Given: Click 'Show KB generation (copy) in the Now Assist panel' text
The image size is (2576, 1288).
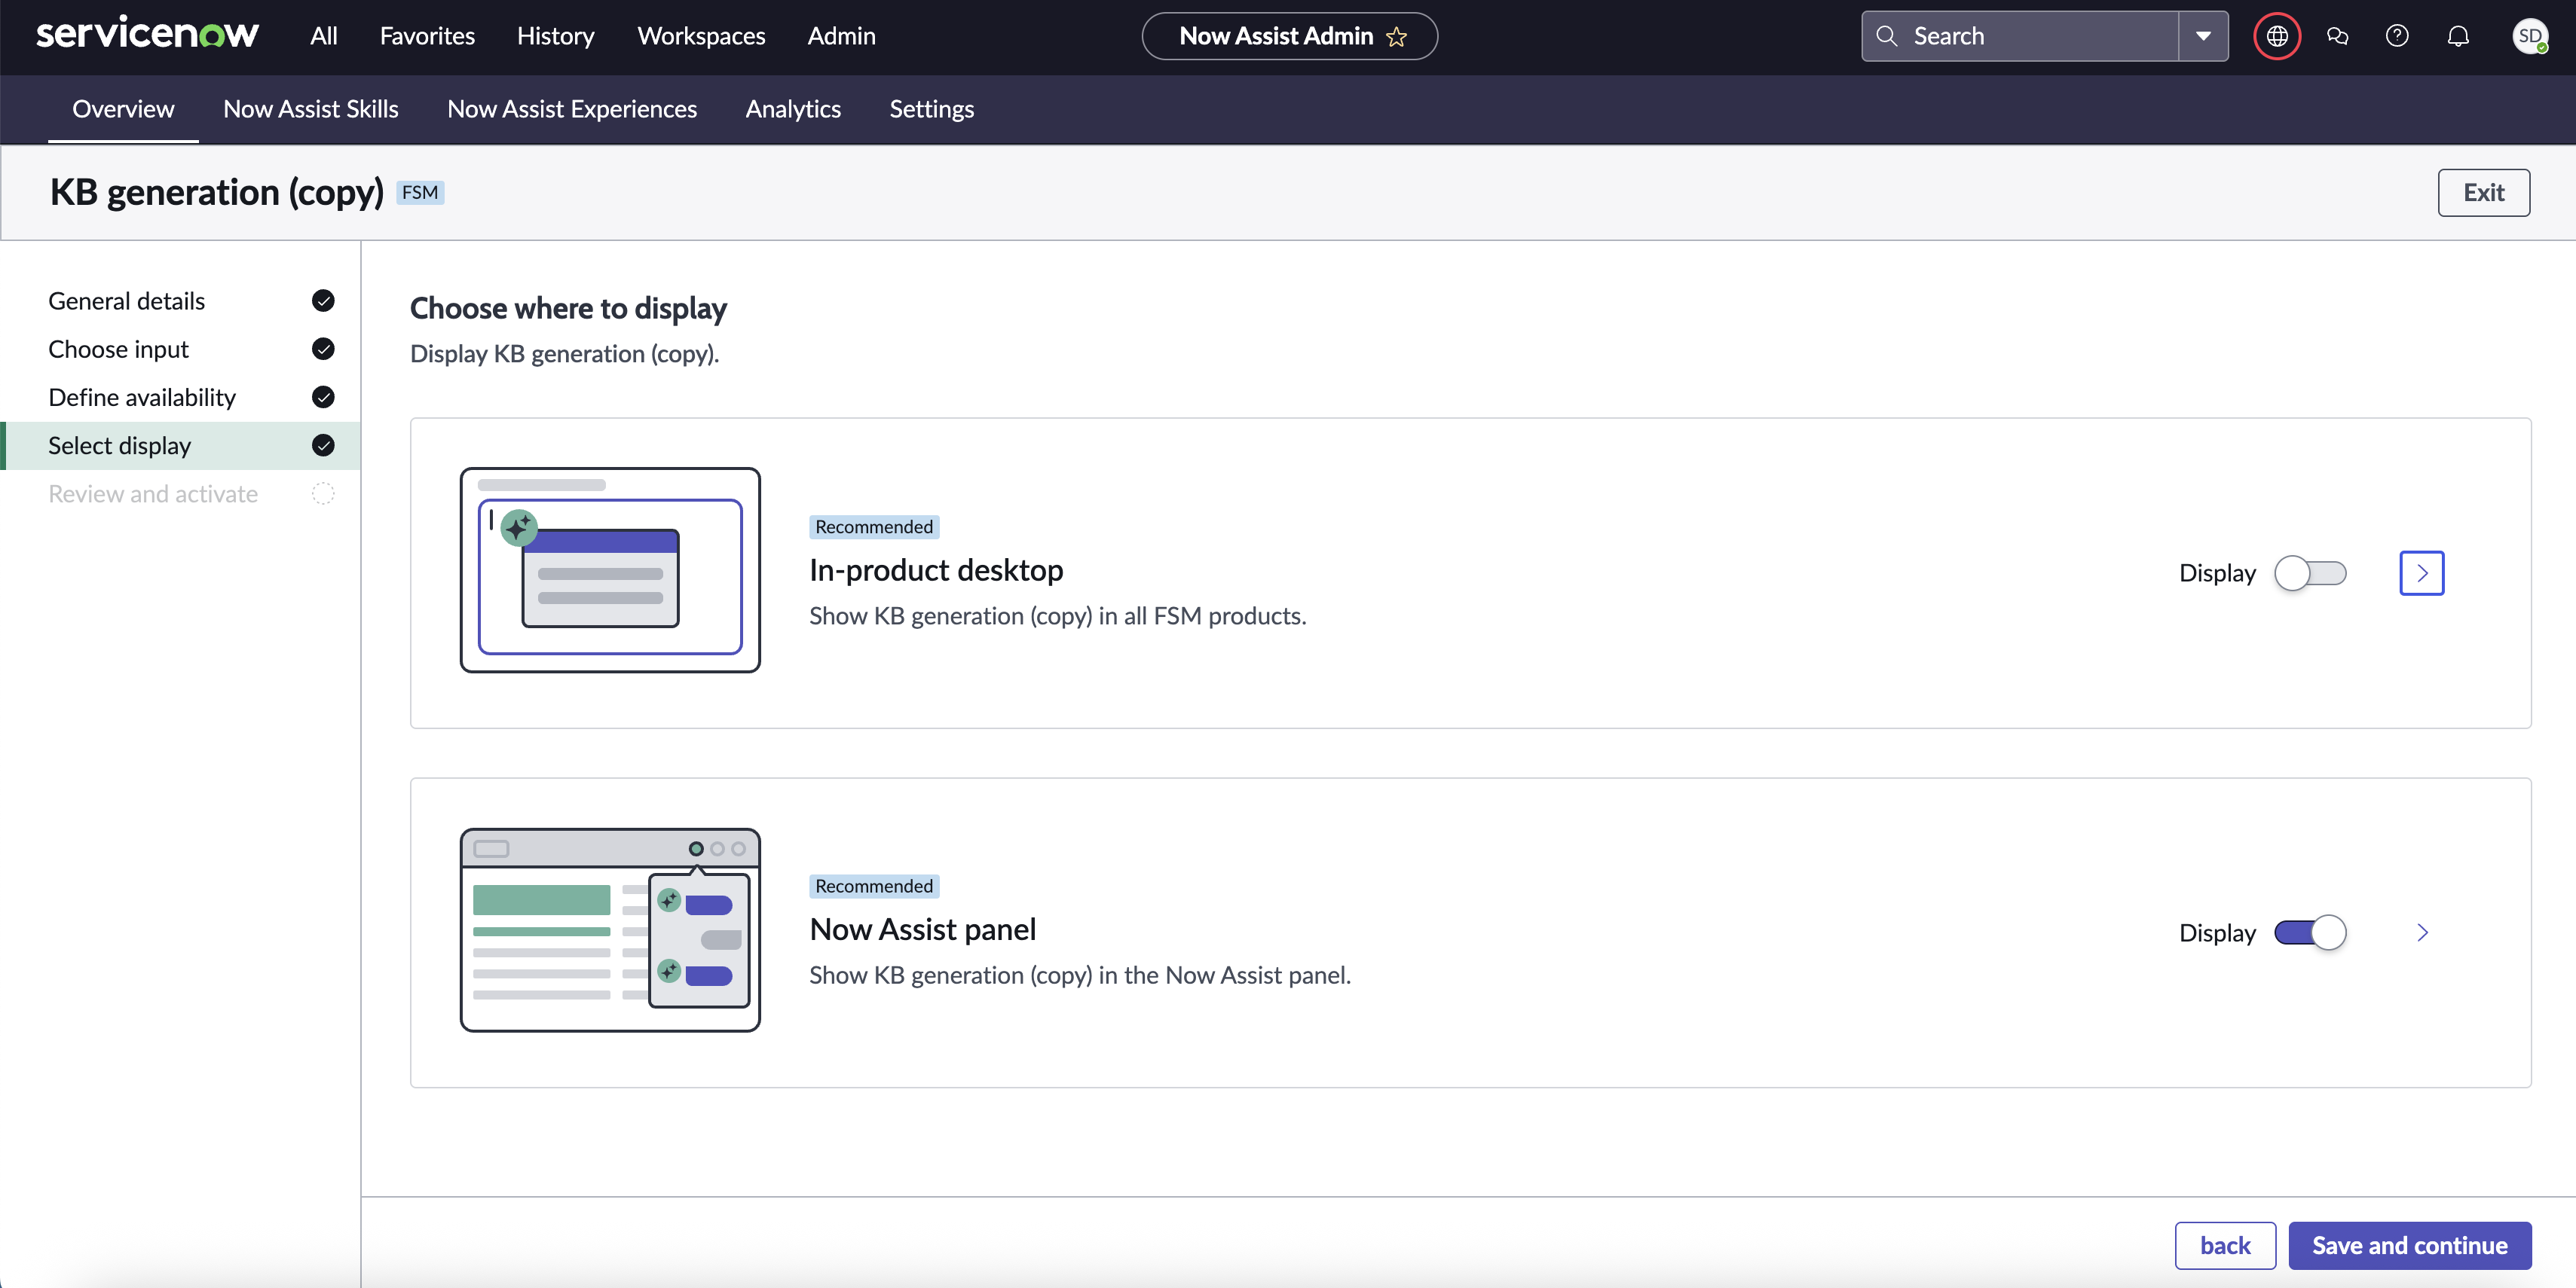Looking at the screenshot, I should (1079, 974).
